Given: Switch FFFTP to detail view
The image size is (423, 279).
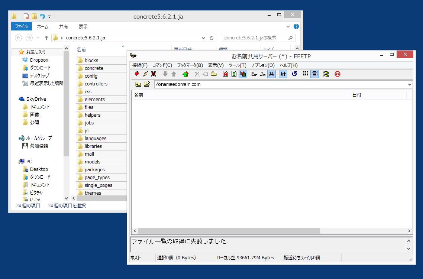Looking at the screenshot, I should coord(314,74).
